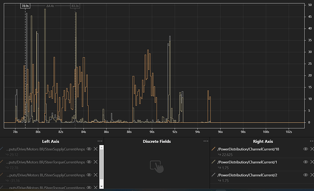Image resolution: width=314 pixels, height=191 pixels.
Task: Click the Discrete Fields header
Action: [157, 141]
